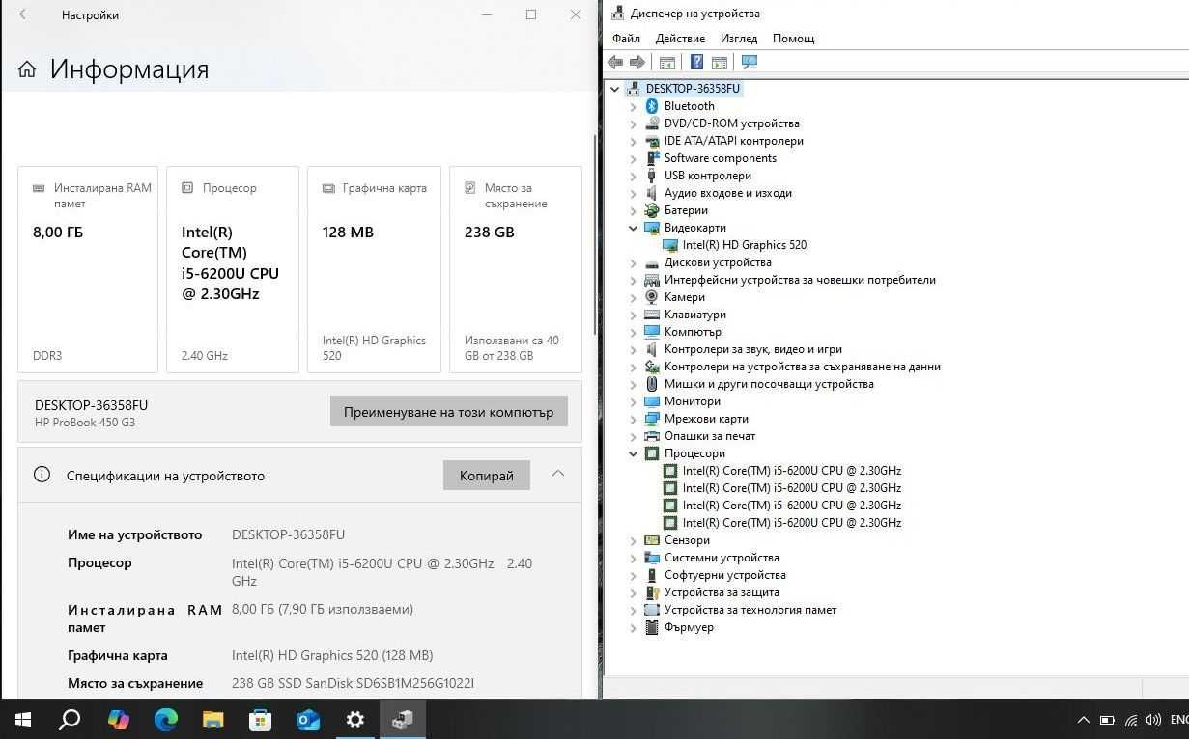Open Microsoft Store from taskbar
The image size is (1189, 739).
click(260, 720)
